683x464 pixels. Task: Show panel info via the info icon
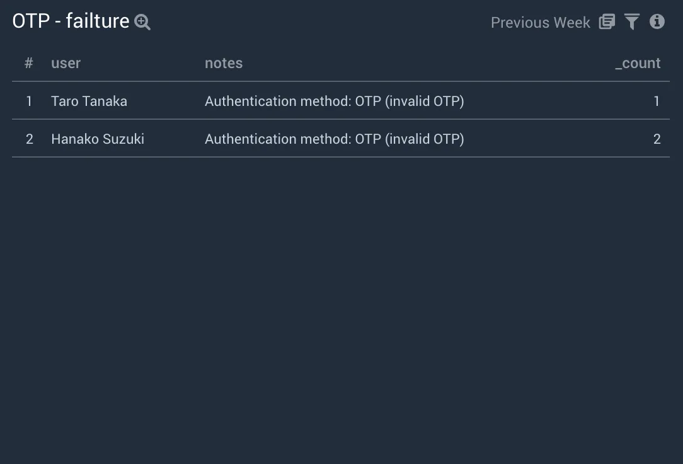tap(657, 22)
